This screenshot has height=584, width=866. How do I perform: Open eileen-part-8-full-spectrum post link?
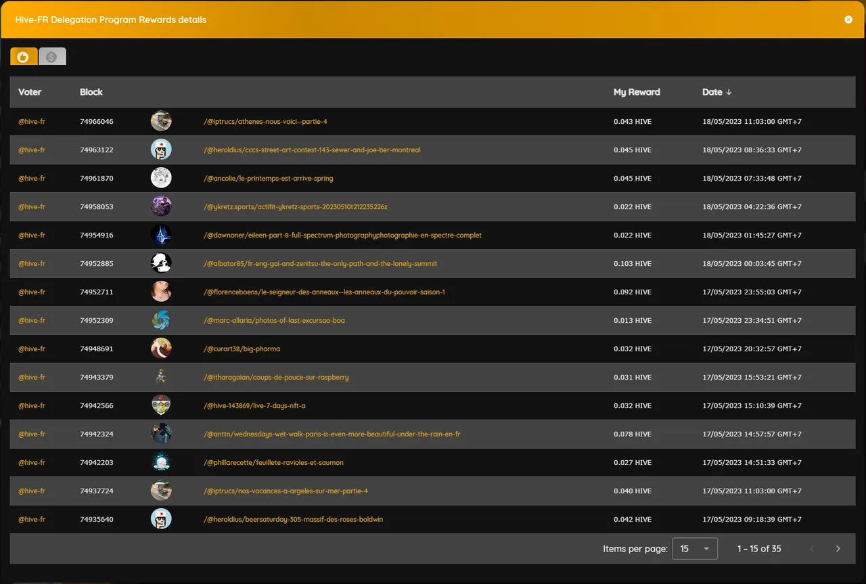pos(343,235)
